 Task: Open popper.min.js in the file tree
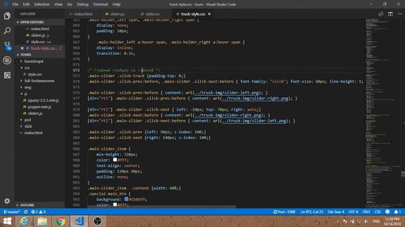[39, 107]
